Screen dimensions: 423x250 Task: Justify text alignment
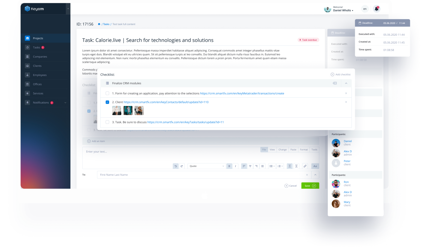[262, 166]
